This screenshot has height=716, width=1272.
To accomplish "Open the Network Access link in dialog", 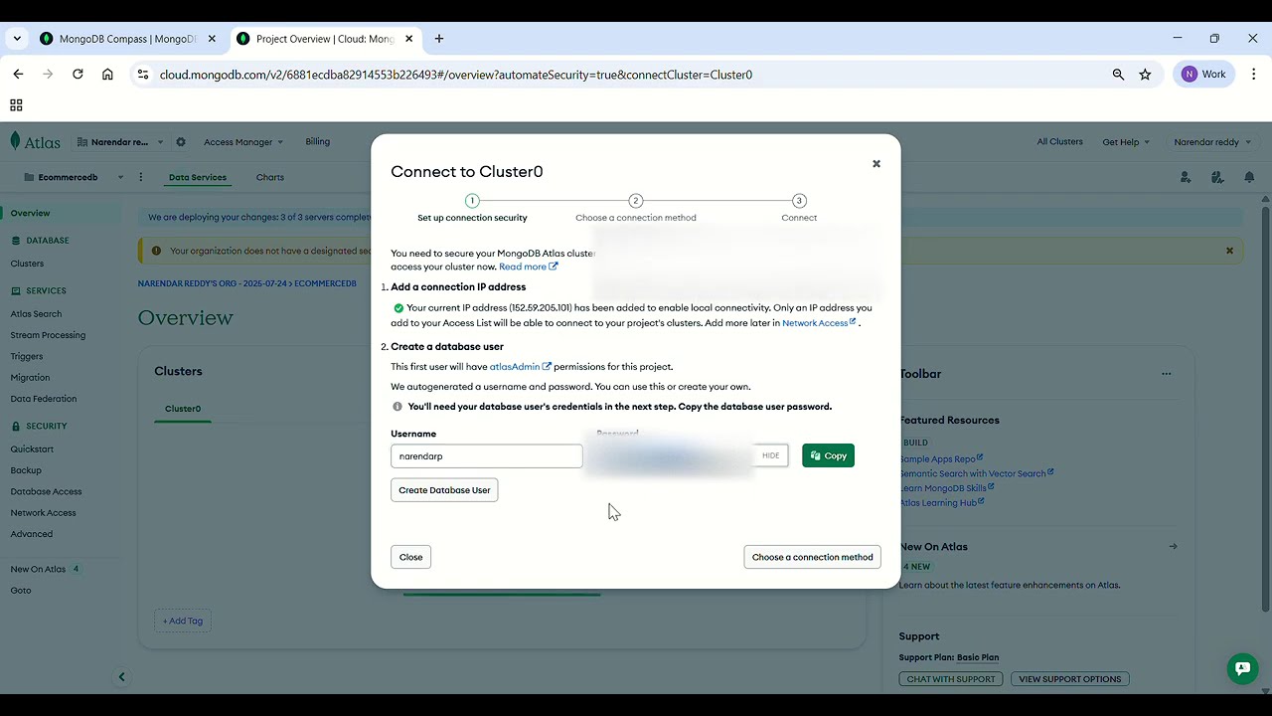I will click(x=819, y=323).
